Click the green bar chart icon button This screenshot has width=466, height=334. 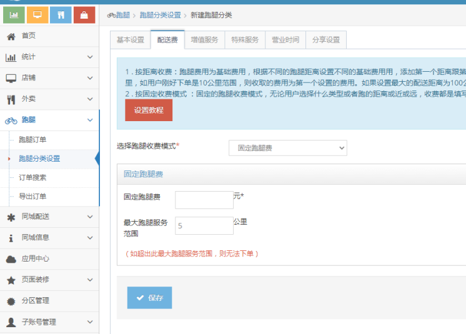[x=14, y=14]
